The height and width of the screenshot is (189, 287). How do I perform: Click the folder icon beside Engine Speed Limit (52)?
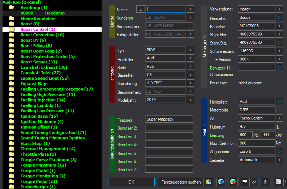(x=12, y=78)
